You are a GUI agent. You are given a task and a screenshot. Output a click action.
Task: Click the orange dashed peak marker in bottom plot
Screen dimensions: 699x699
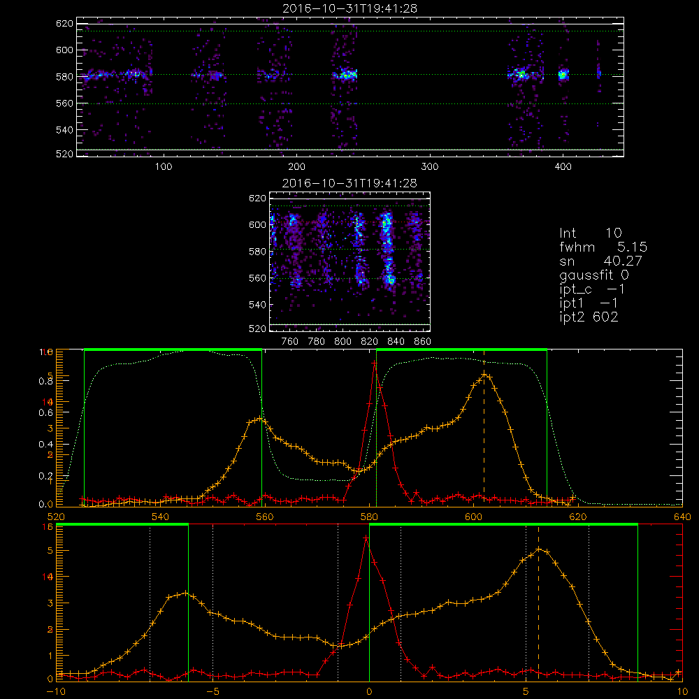point(538,604)
